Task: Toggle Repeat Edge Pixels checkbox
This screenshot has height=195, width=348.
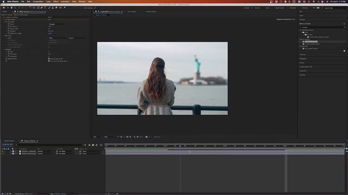Action: tap(49, 59)
